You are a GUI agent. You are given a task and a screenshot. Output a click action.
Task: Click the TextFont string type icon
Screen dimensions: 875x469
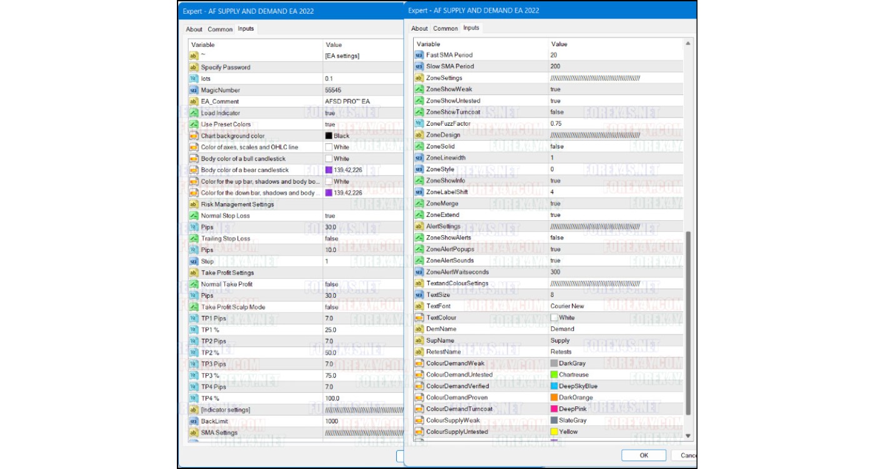(x=419, y=306)
